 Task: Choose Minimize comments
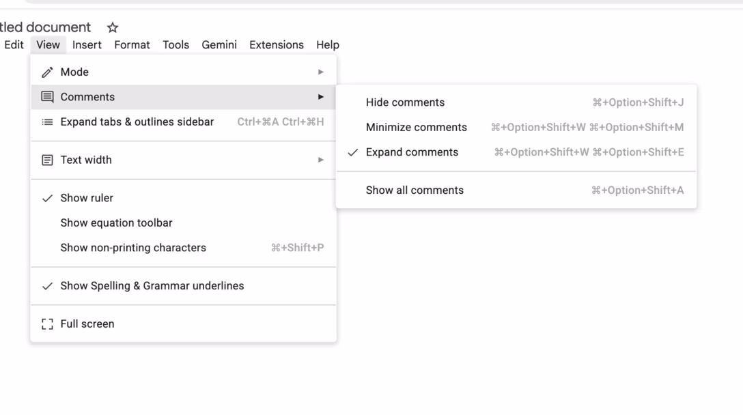click(516, 128)
